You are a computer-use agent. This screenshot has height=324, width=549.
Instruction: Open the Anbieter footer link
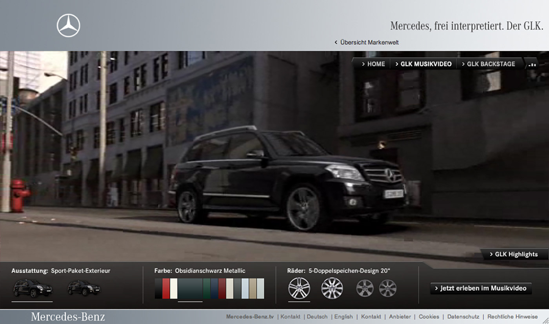coord(400,317)
